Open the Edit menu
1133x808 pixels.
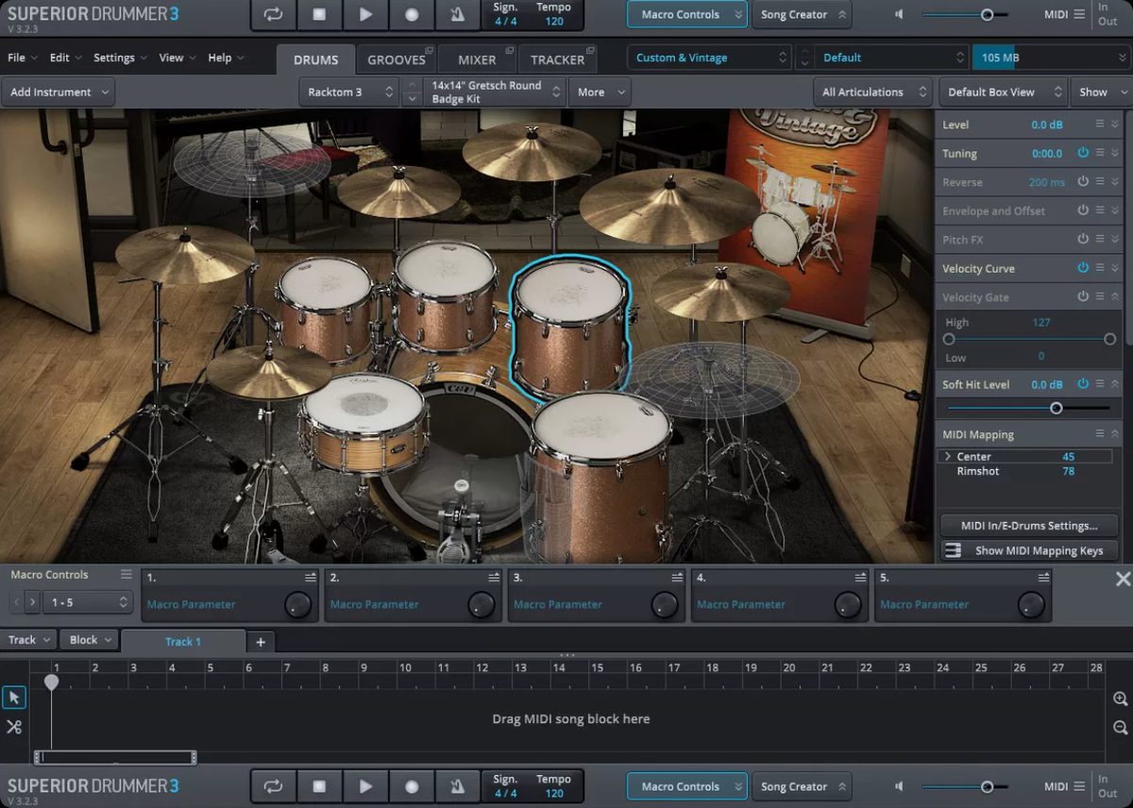click(66, 58)
